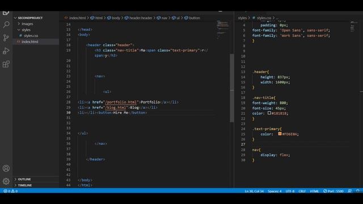Click the #181818 color swatch
The height and width of the screenshot is (204, 363).
coord(269,113)
